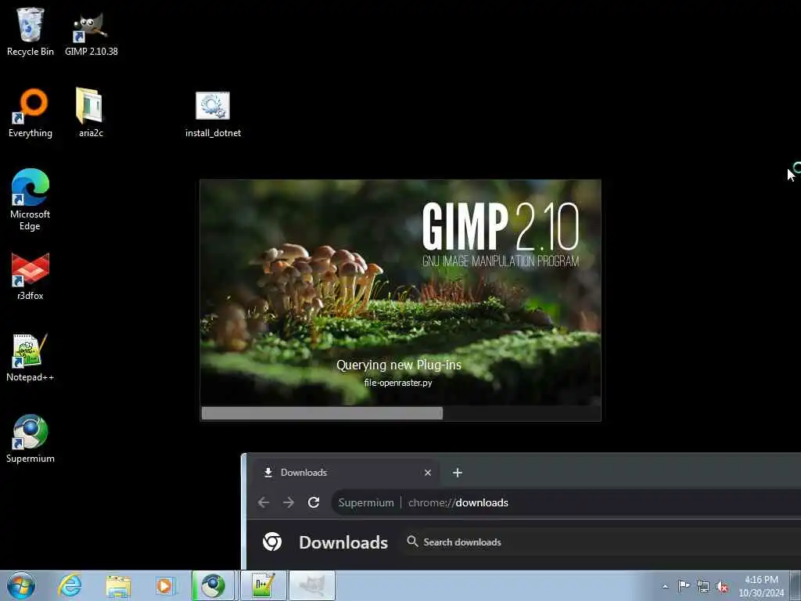Open the Windows Start button
801x601 pixels.
pos(21,585)
